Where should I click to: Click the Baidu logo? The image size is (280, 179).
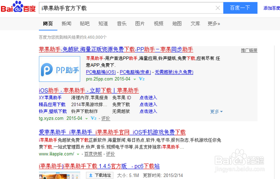tap(18, 7)
